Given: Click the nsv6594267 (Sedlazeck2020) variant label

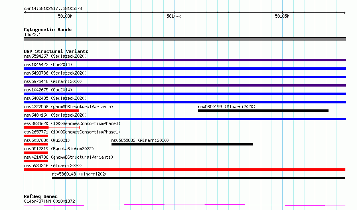Looking at the screenshot, I should [55, 56].
